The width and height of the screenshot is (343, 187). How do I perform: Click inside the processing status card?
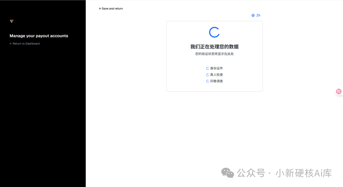pyautogui.click(x=214, y=56)
